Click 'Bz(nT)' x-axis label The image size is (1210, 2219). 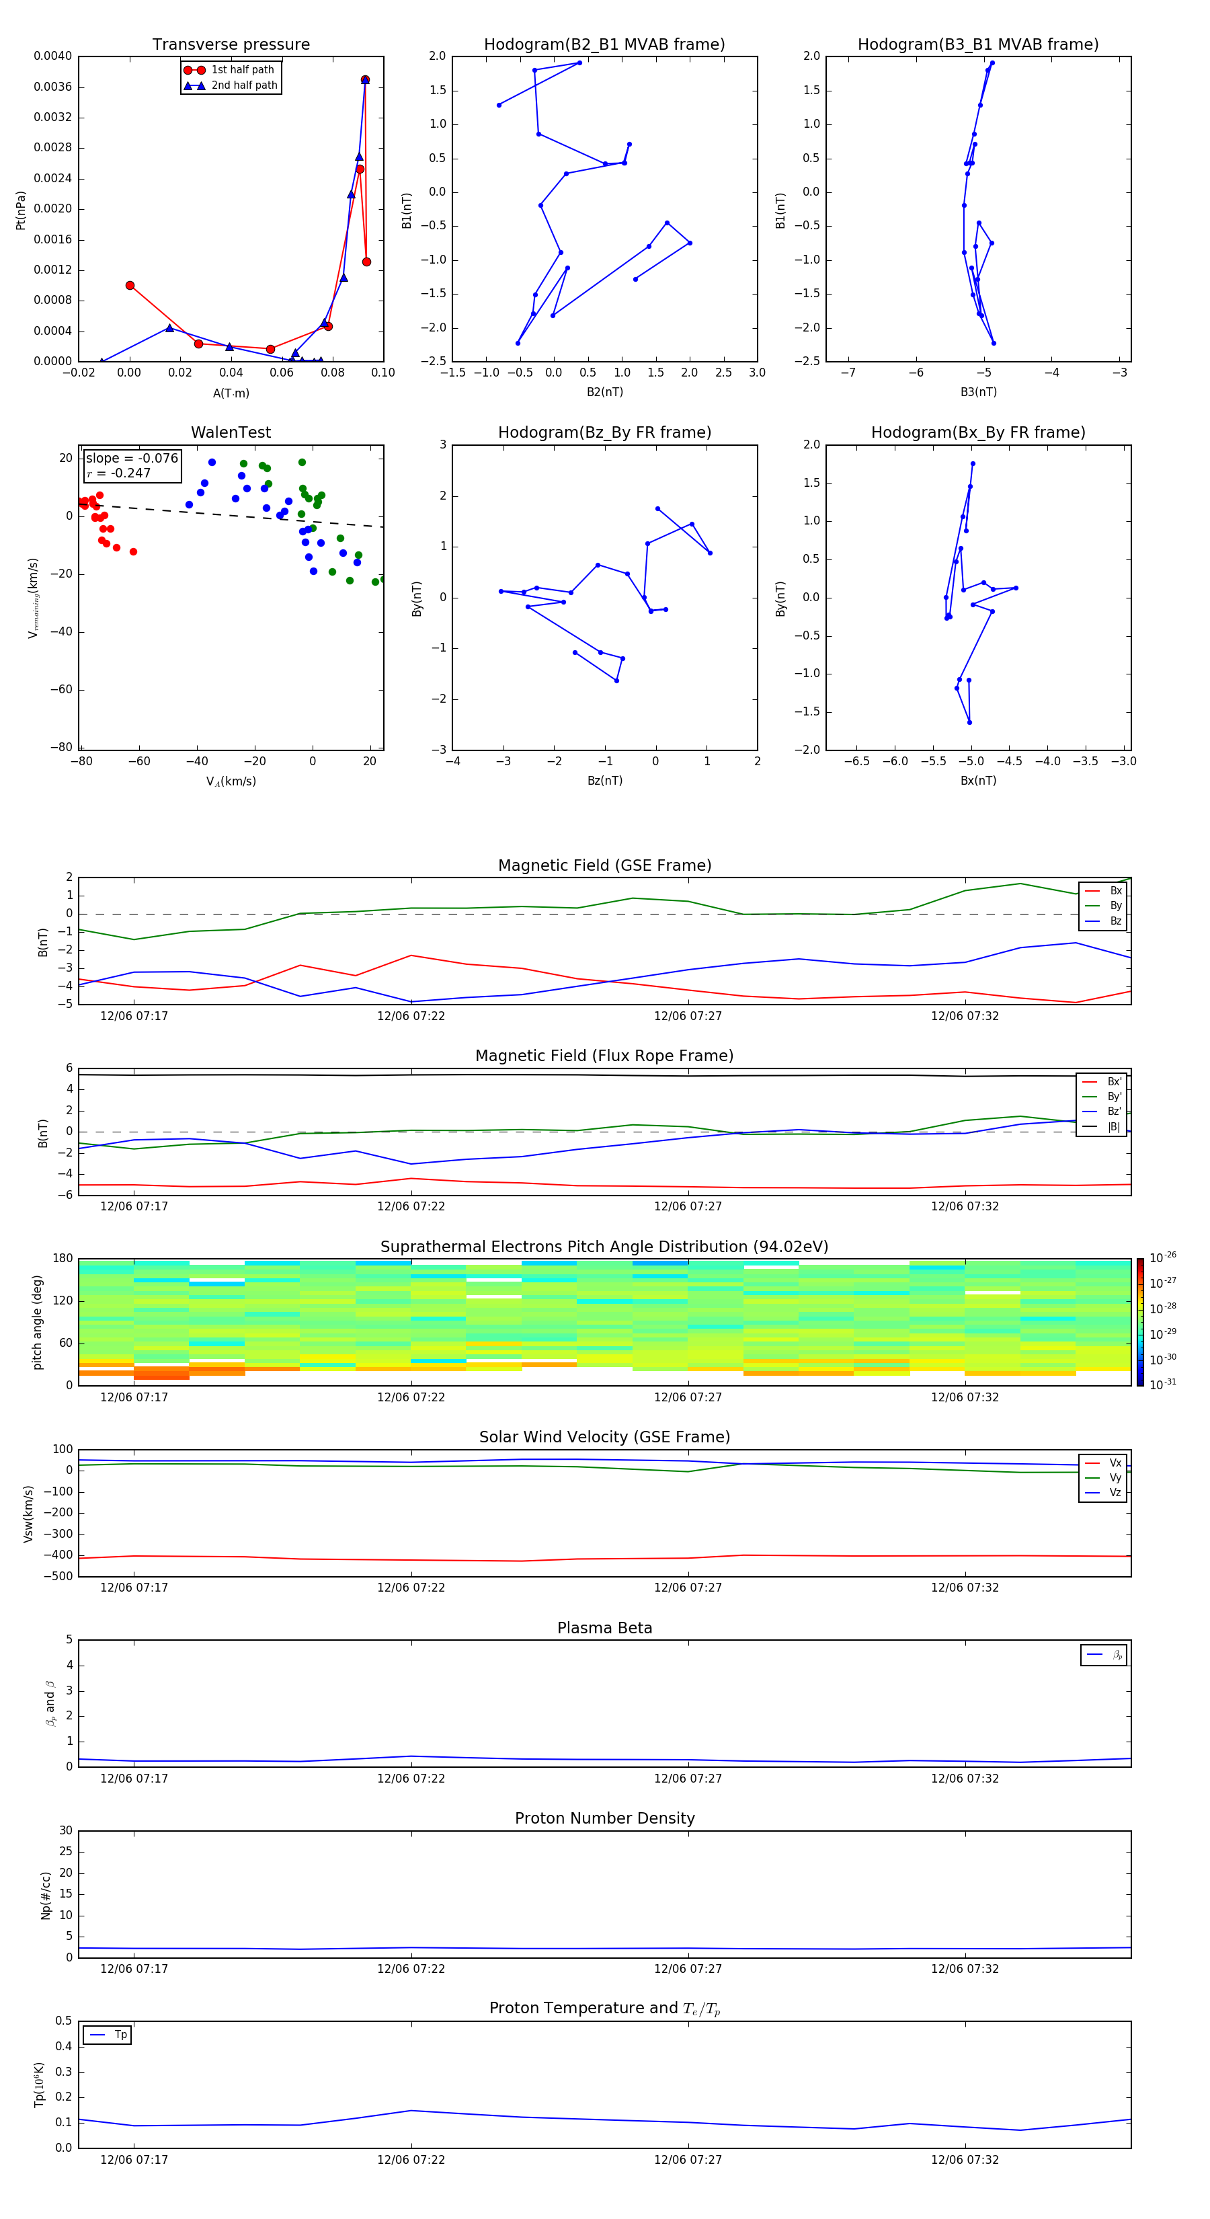(604, 781)
